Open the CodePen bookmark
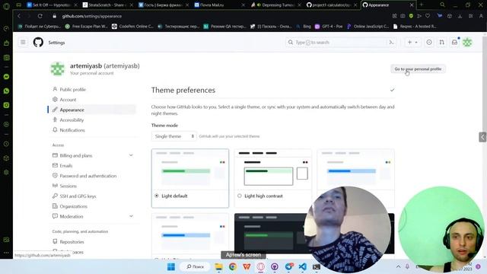487x274 pixels. click(x=132, y=27)
